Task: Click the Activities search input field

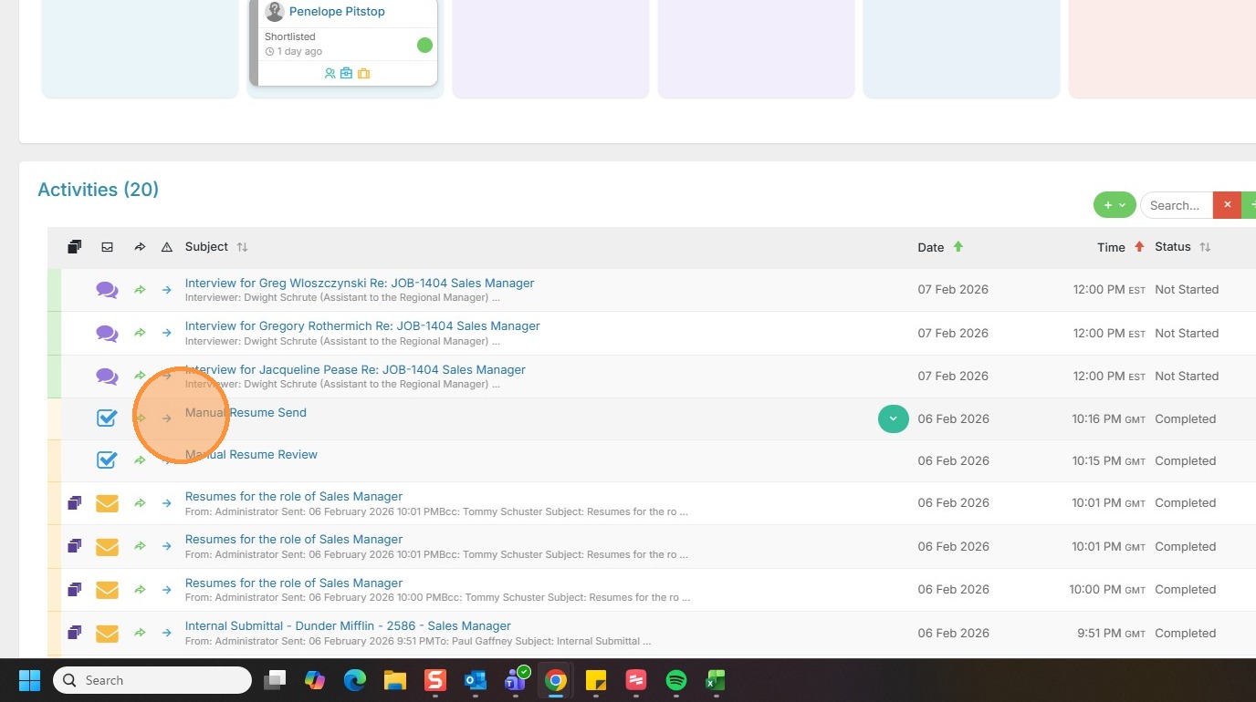Action: [x=1177, y=205]
